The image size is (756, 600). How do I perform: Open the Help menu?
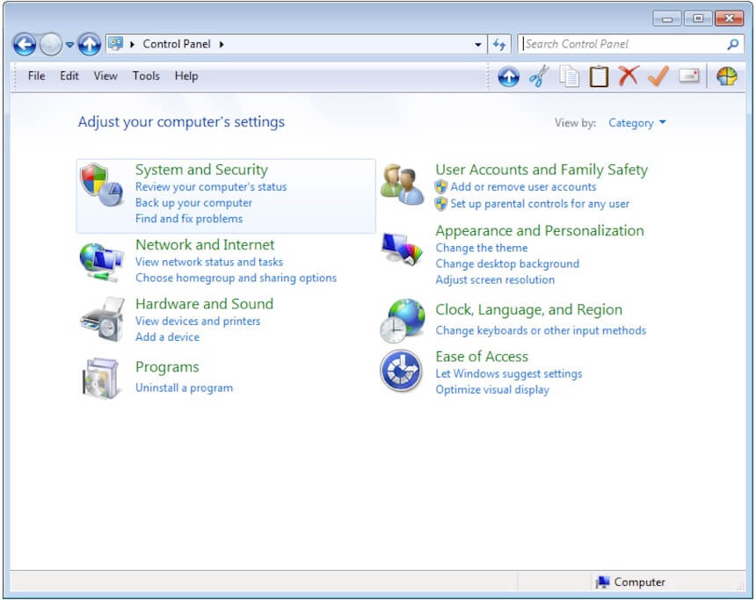click(186, 76)
